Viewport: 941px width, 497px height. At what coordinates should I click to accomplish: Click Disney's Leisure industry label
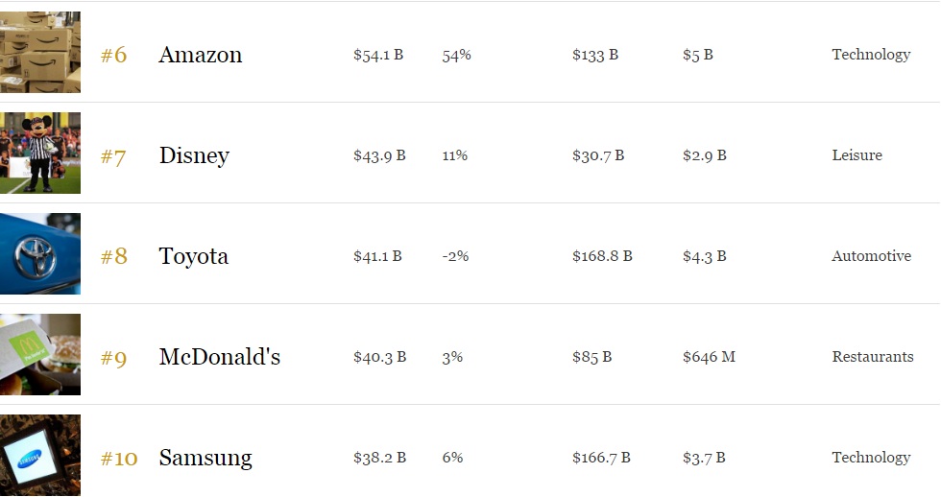(x=857, y=155)
